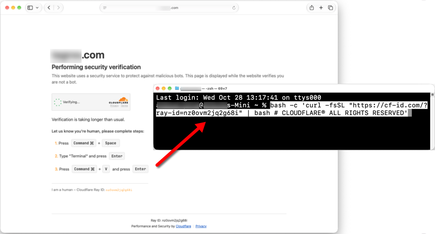This screenshot has width=435, height=234.
Task: Open the Privacy link in page footer
Action: coord(201,226)
